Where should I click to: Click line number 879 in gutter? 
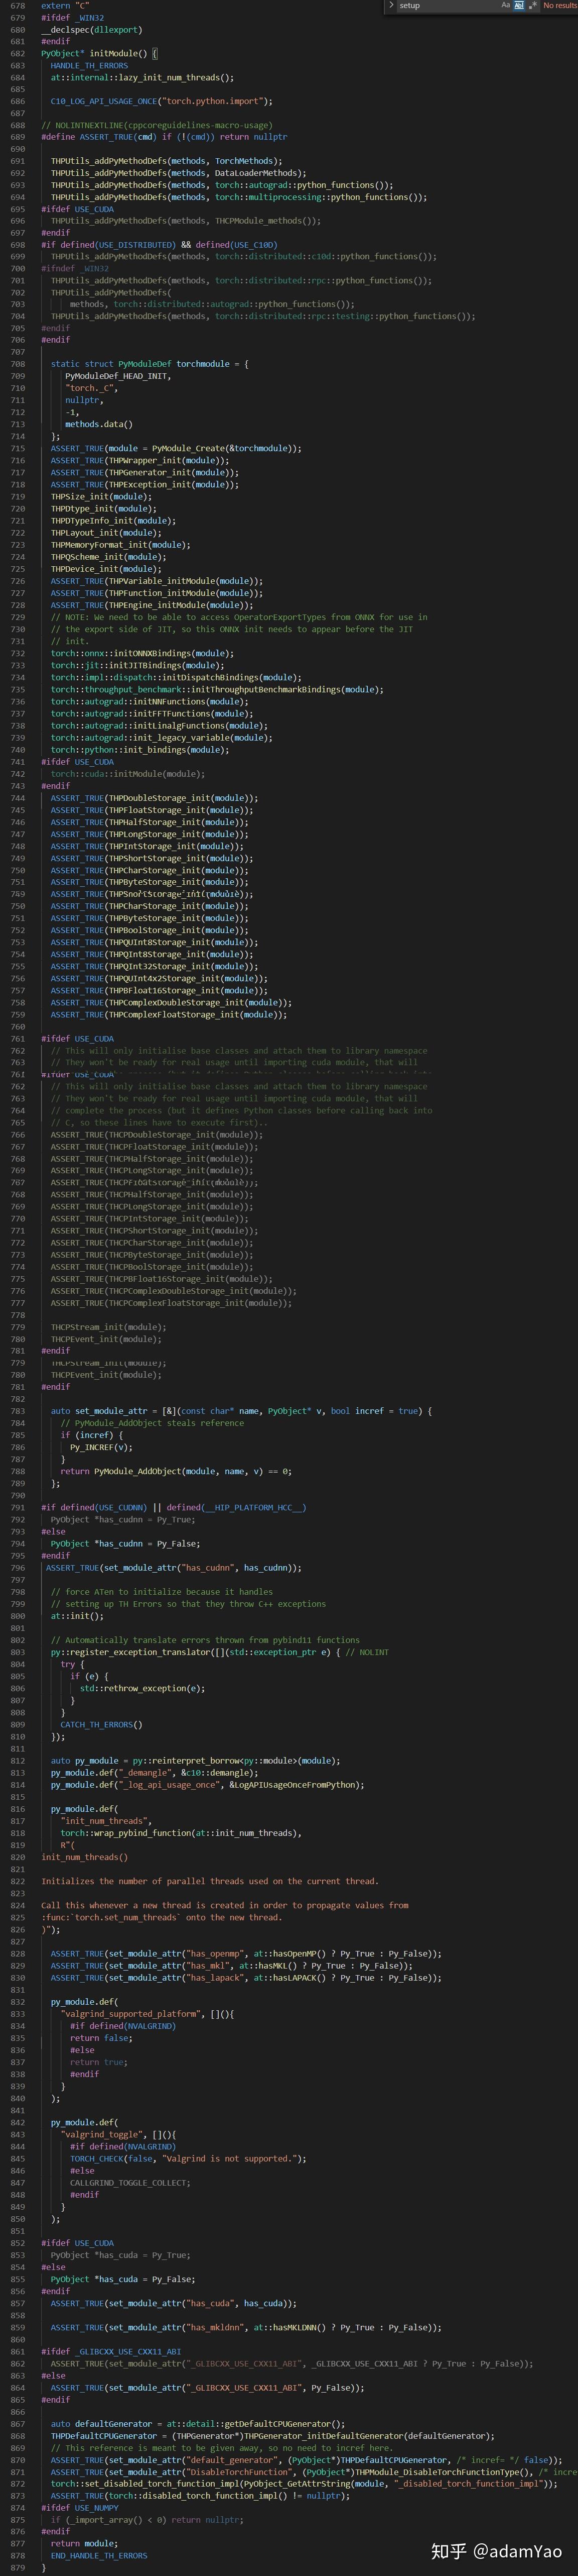pos(18,2568)
